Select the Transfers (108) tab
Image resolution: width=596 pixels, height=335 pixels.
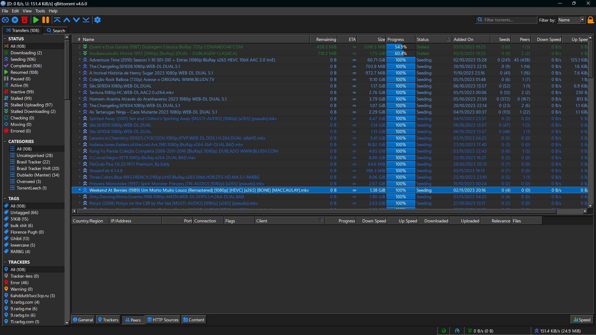click(22, 30)
